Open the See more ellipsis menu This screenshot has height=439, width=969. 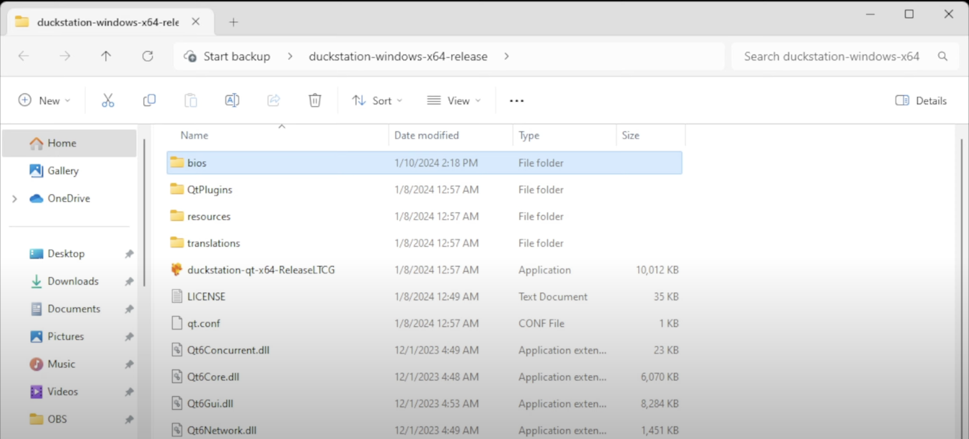pos(516,101)
